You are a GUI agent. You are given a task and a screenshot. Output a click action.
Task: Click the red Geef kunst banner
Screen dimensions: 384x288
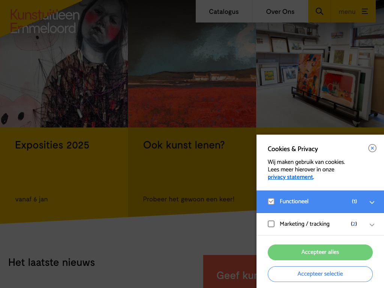[x=230, y=271]
